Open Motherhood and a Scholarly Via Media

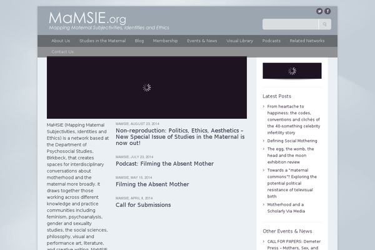[286, 207]
